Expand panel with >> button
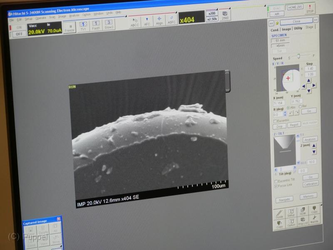 point(316,20)
